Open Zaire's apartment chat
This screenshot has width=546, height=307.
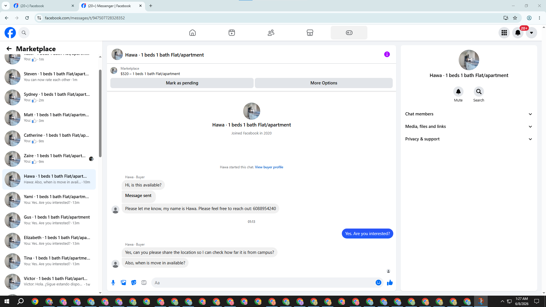(x=49, y=159)
